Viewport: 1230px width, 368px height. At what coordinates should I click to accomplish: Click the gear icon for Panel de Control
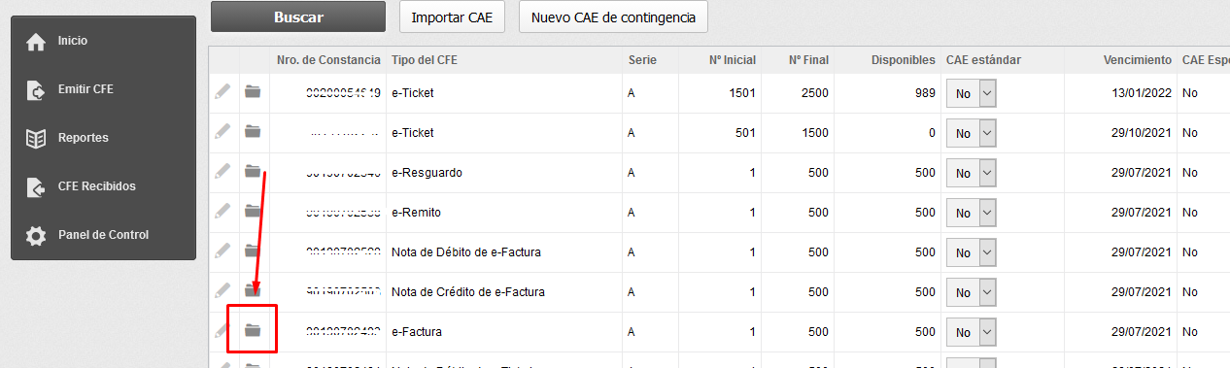click(36, 235)
